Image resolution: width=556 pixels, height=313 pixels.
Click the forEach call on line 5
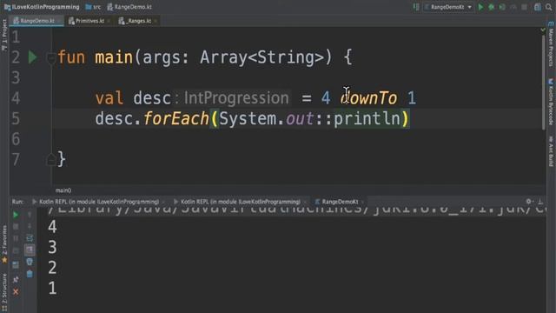176,118
